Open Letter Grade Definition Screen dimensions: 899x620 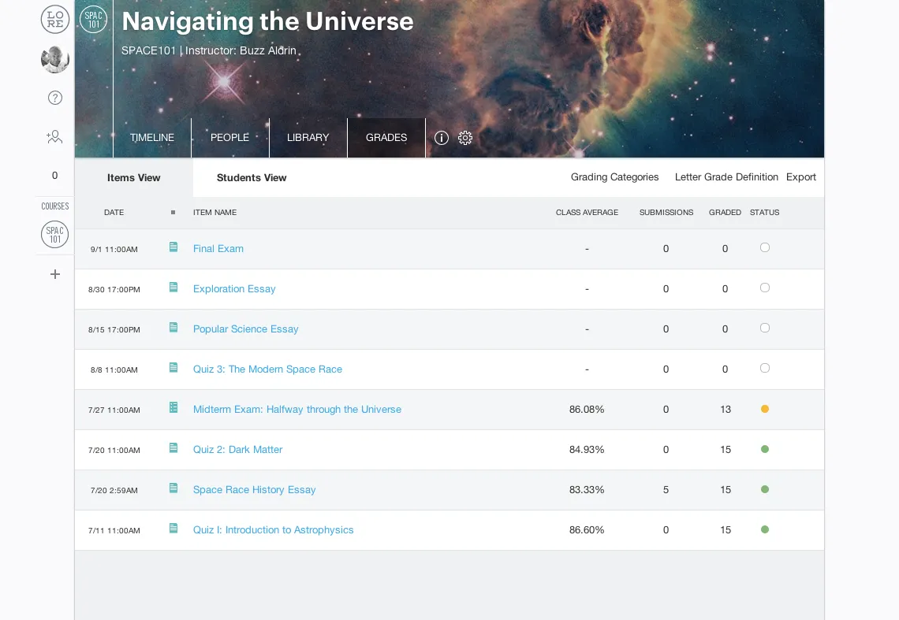tap(726, 177)
